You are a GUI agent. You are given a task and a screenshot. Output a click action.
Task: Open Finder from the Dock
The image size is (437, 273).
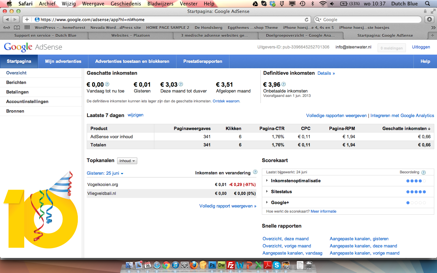click(130, 265)
